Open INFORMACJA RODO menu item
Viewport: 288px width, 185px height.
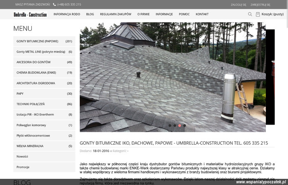67,14
